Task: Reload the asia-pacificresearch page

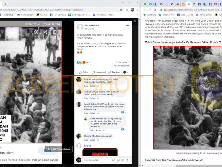Action: tap(155, 10)
